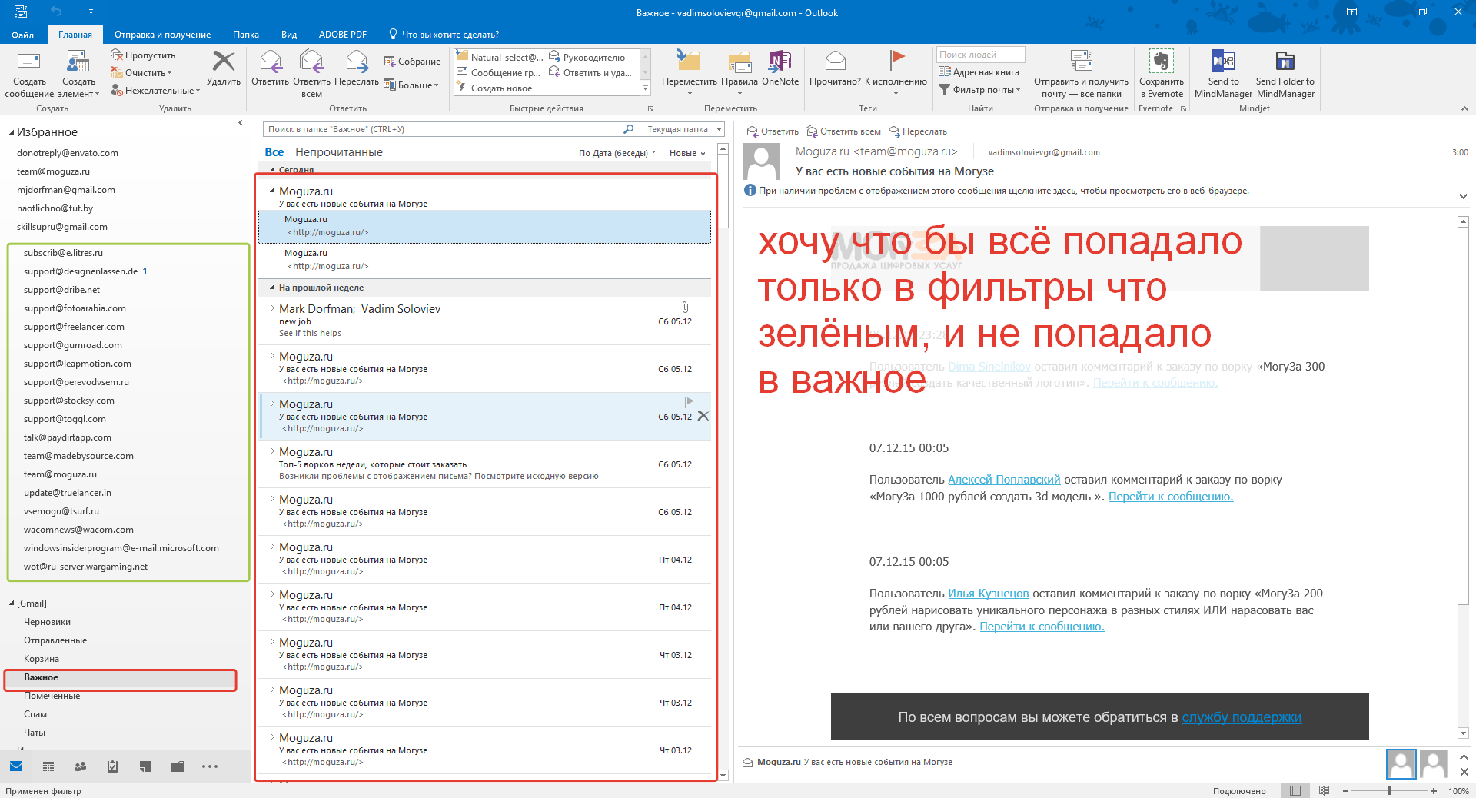
Task: Click the Reply (Ответить) ribbon icon
Action: 270,62
